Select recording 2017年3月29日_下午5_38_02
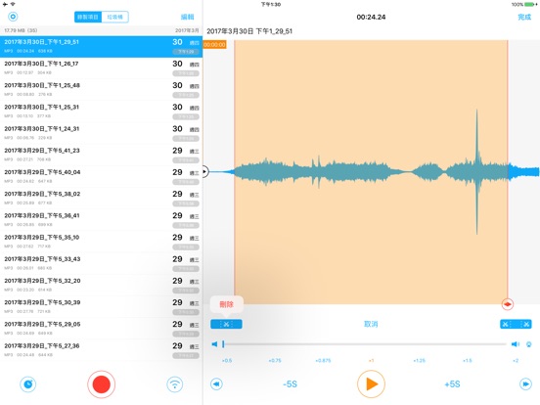 tap(102, 199)
